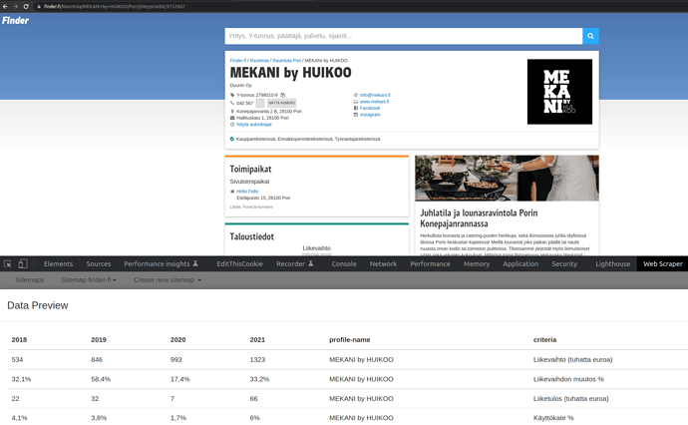Screen dimensions: 688x425
Task: Click the MEKANI logo image
Action: pyautogui.click(x=559, y=92)
